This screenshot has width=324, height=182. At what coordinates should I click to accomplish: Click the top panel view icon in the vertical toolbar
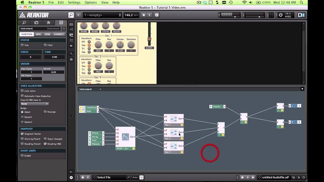pyautogui.click(x=71, y=25)
